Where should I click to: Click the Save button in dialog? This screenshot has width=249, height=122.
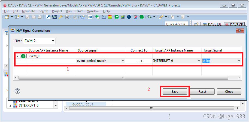point(175,92)
